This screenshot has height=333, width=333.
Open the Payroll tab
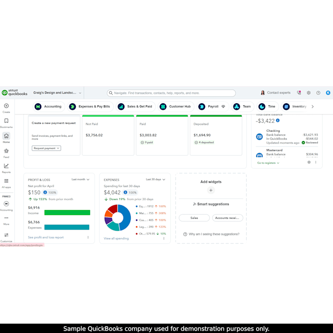(213, 106)
